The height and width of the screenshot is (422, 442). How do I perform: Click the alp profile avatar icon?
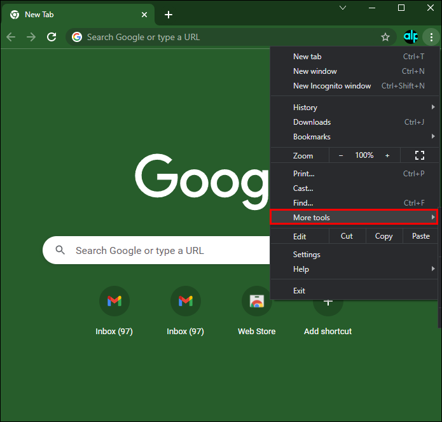click(x=411, y=37)
